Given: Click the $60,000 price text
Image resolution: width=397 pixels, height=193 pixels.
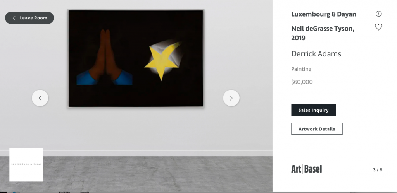Looking at the screenshot, I should (x=302, y=82).
